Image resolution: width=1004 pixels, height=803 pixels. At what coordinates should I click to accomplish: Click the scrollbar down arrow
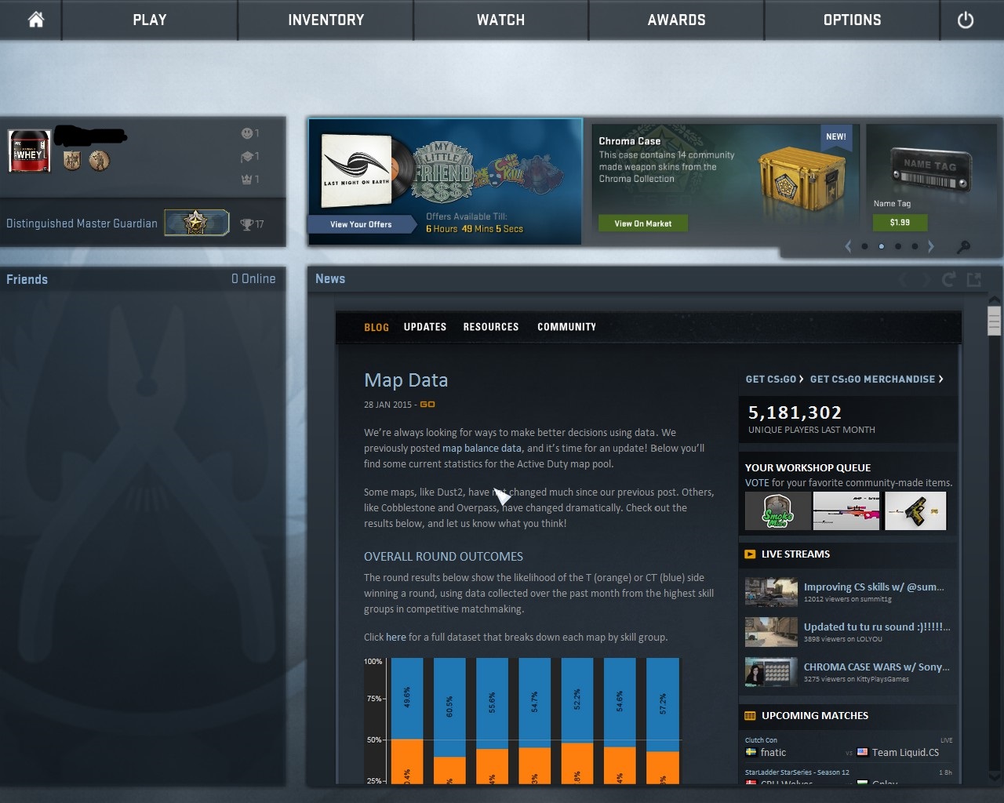coord(995,776)
